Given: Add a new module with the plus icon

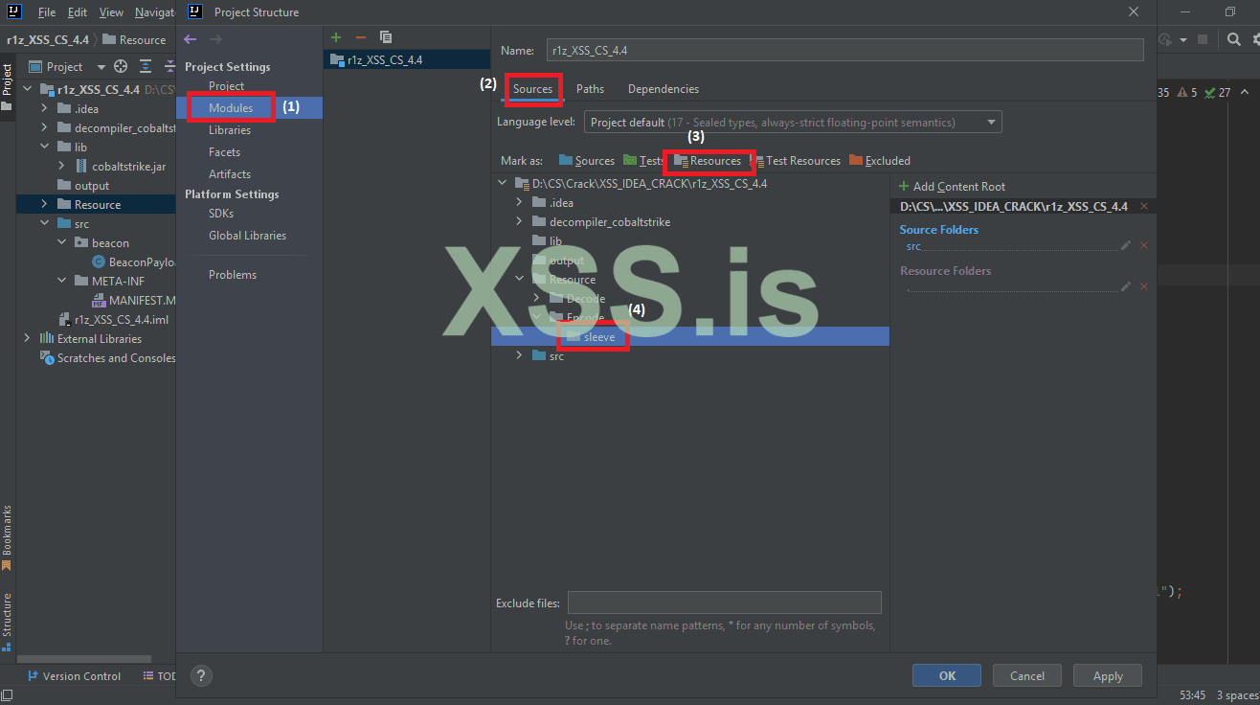Looking at the screenshot, I should pos(336,37).
